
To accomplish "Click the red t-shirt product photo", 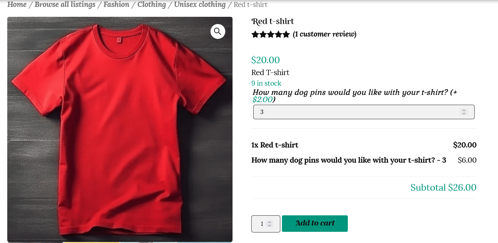I will [x=120, y=132].
